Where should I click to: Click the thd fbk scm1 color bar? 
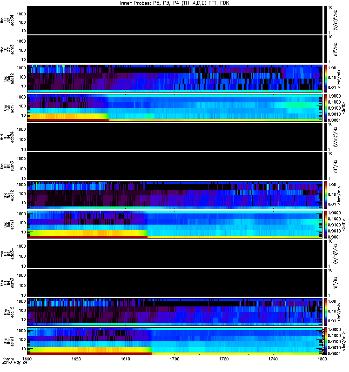tap(325, 225)
